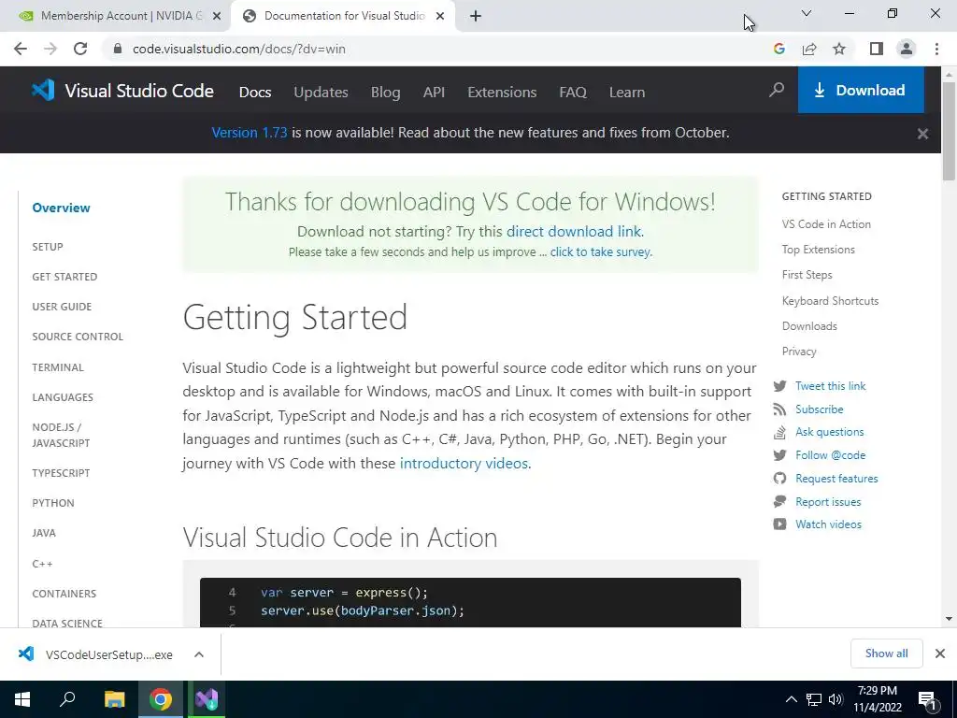Open the FAQ navigation item
957x718 pixels.
[573, 93]
